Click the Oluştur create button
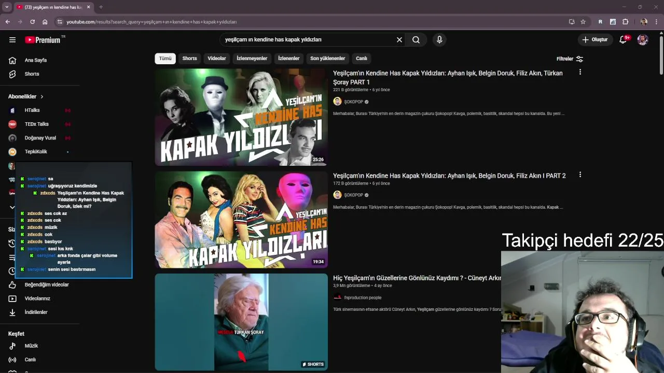 (595, 40)
